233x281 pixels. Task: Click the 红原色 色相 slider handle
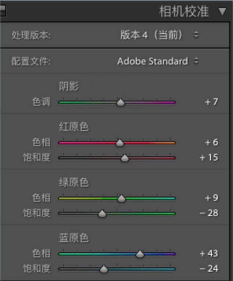(x=120, y=143)
